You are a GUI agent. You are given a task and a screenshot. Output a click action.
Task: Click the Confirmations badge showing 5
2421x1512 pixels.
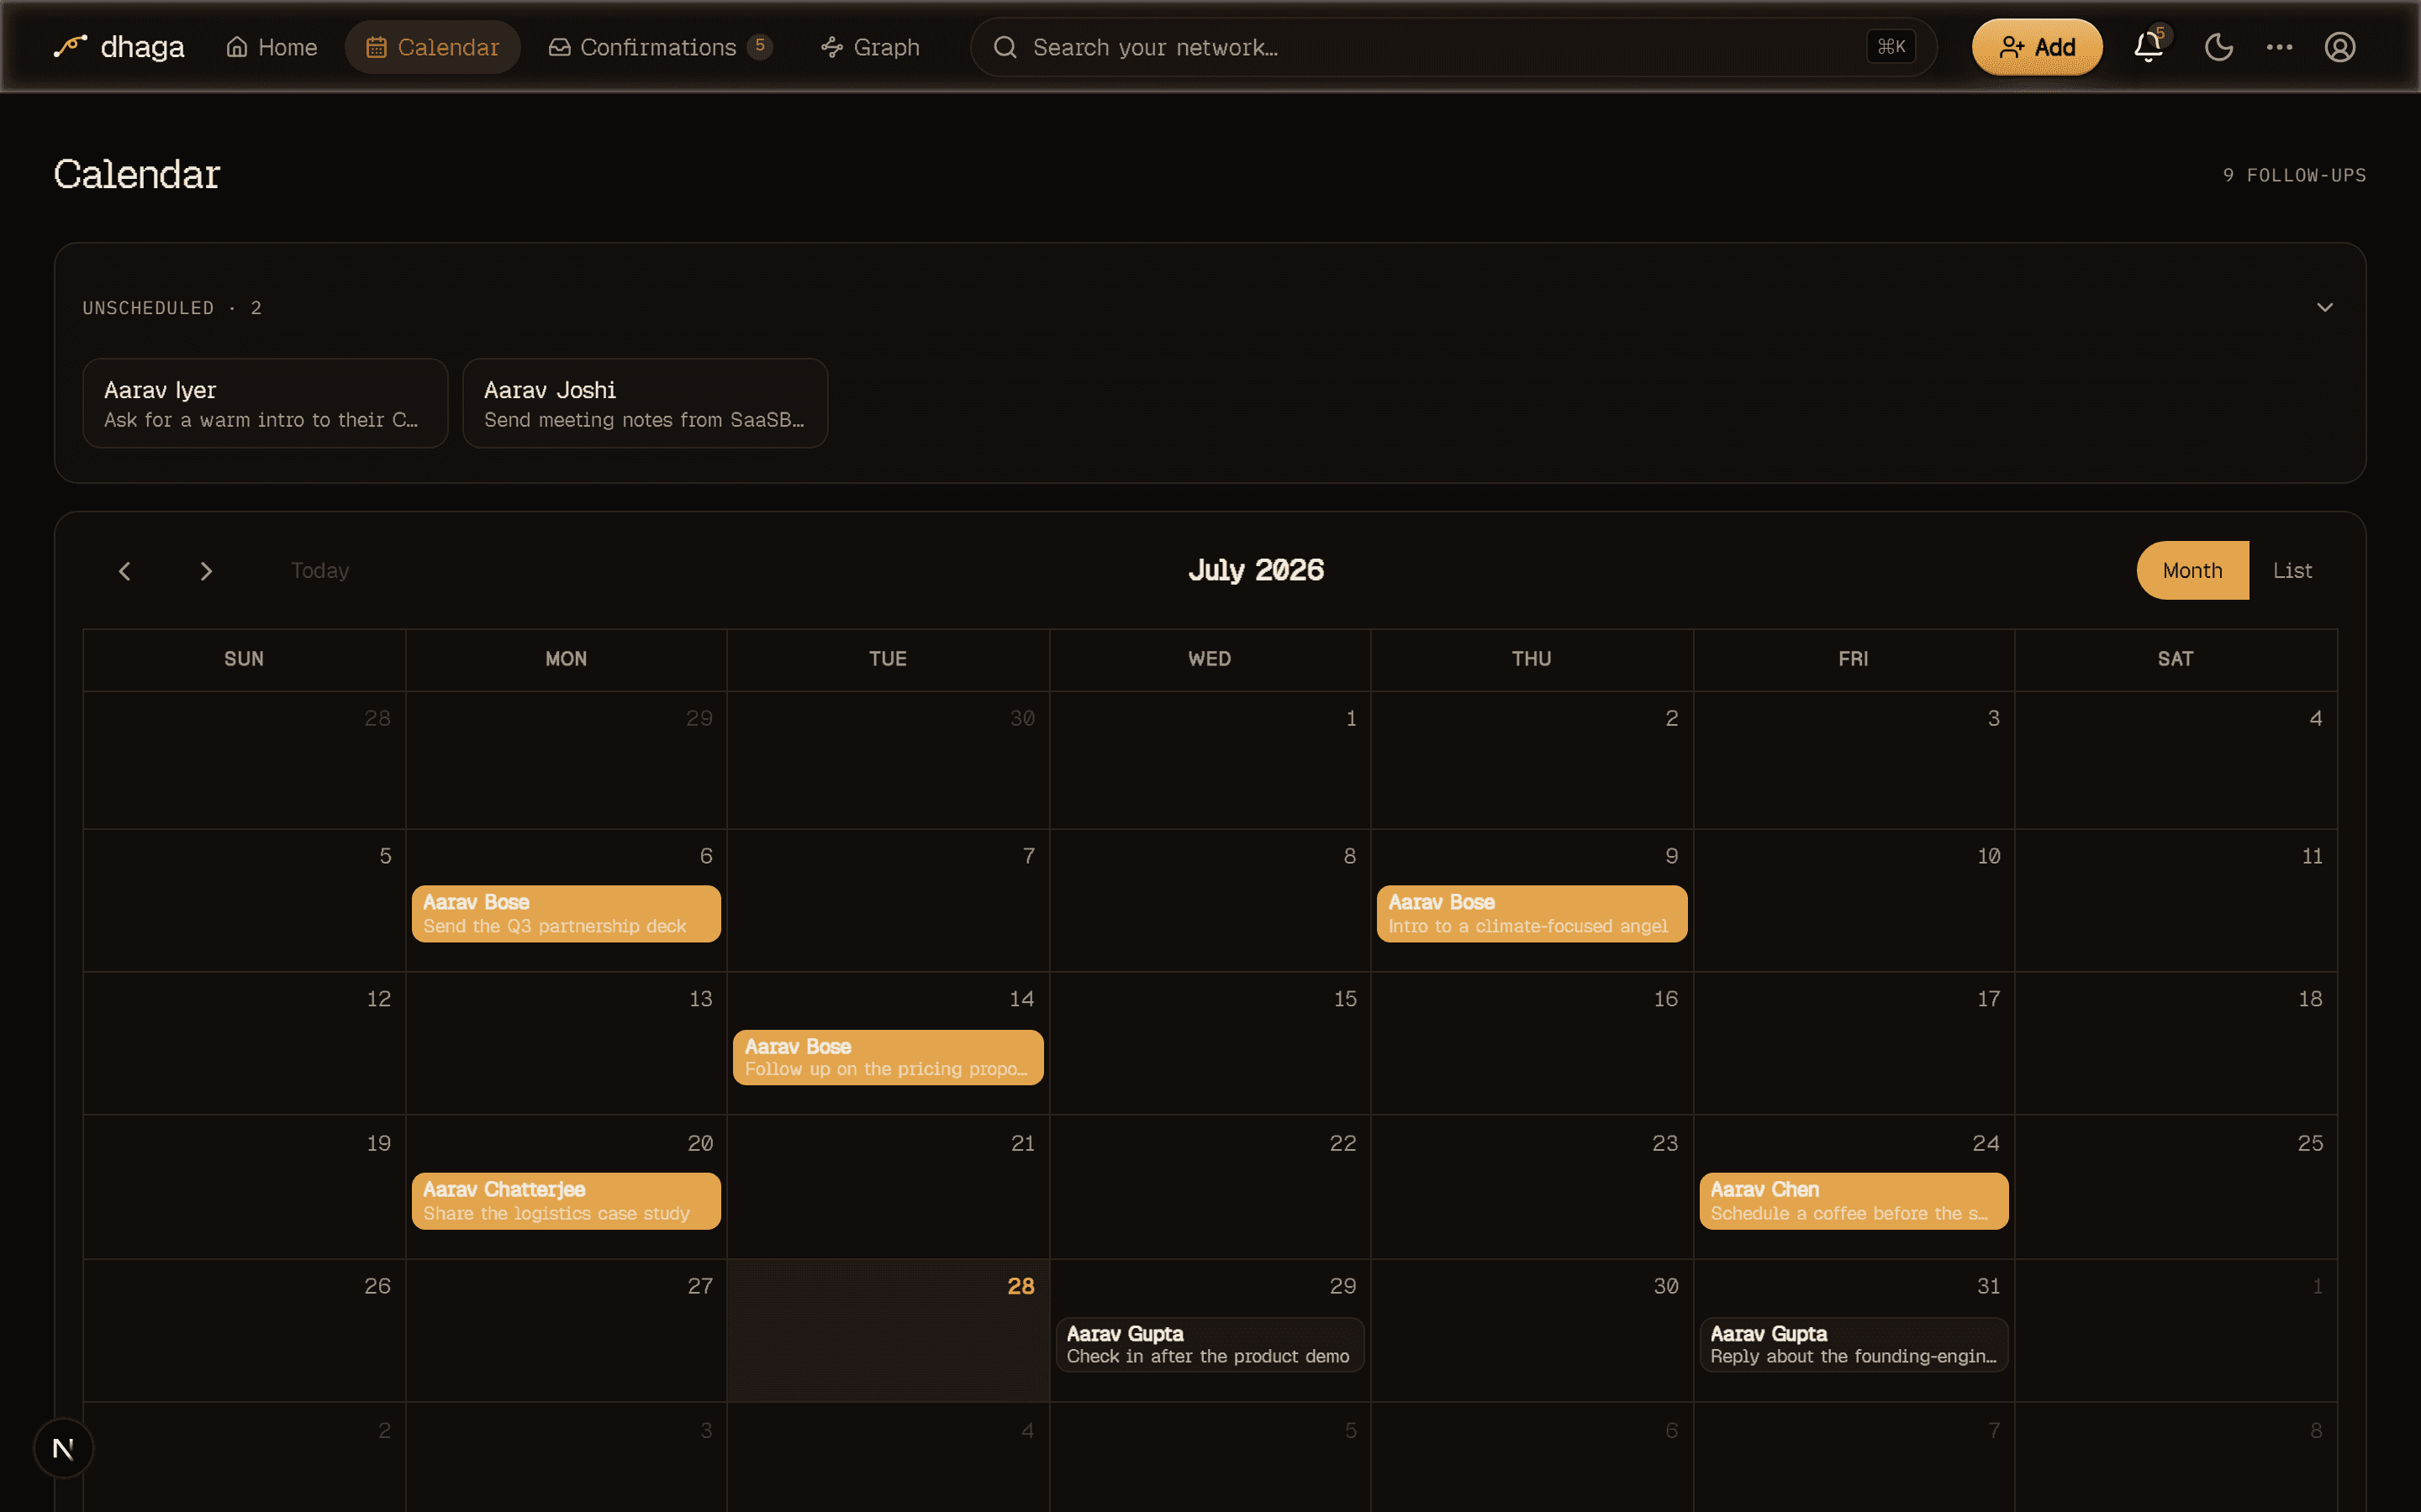(x=759, y=46)
